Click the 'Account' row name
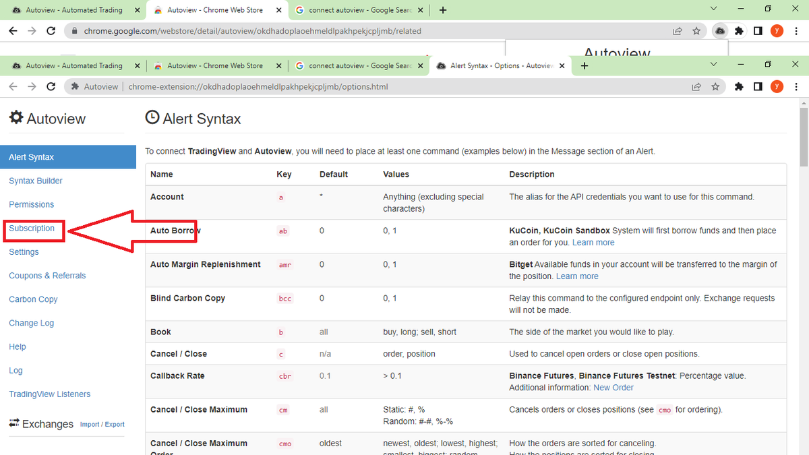This screenshot has width=809, height=455. (167, 197)
